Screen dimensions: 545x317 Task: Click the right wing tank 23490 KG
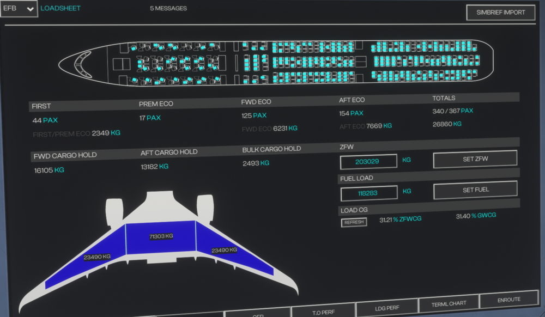coord(223,250)
